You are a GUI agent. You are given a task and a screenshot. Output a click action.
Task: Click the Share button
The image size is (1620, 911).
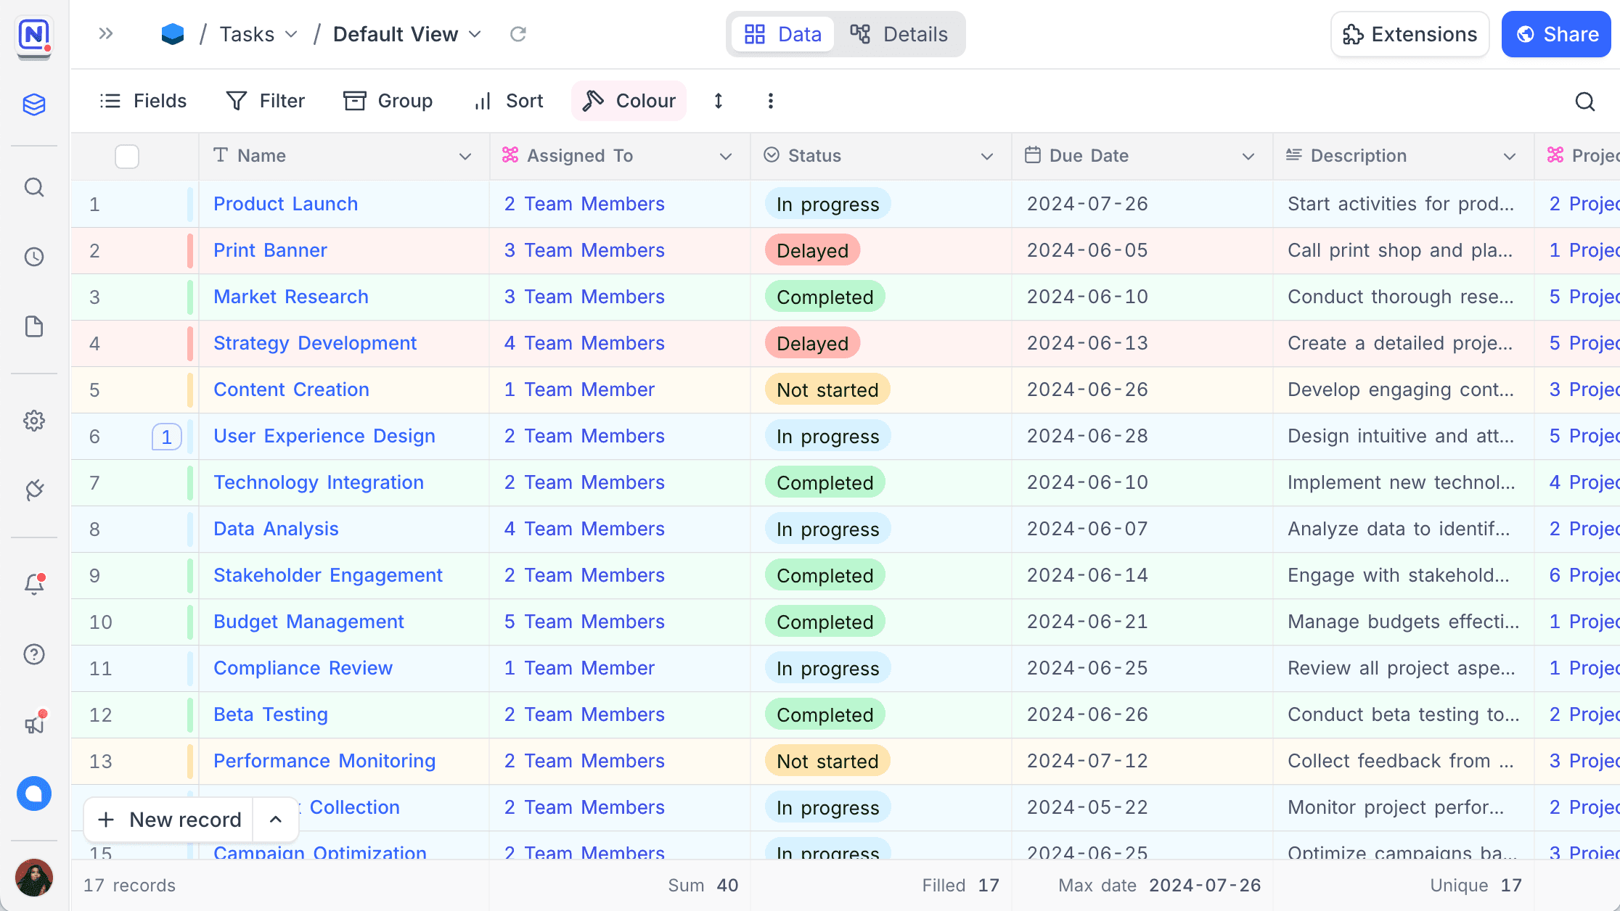tap(1557, 34)
